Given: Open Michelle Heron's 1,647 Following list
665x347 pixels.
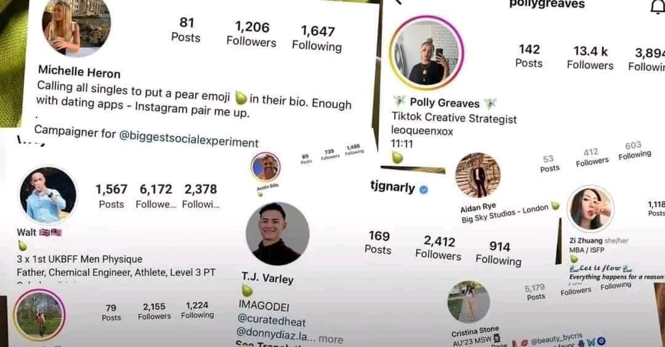Looking at the screenshot, I should point(317,39).
